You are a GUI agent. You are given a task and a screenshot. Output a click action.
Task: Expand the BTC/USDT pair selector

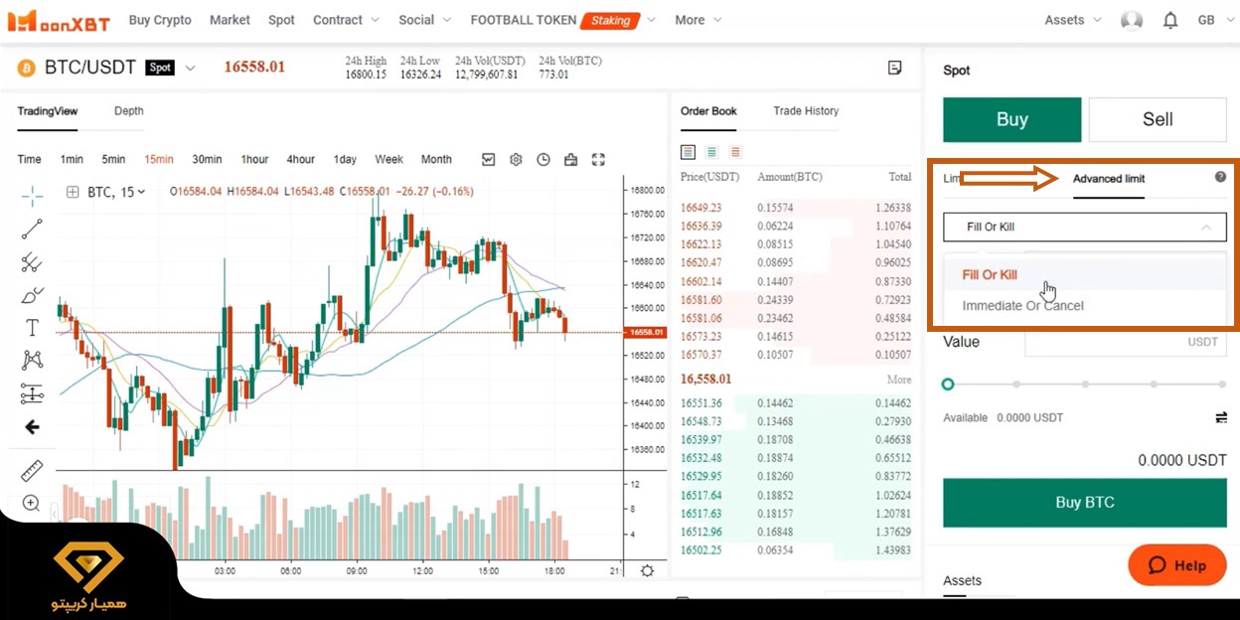pyautogui.click(x=190, y=68)
